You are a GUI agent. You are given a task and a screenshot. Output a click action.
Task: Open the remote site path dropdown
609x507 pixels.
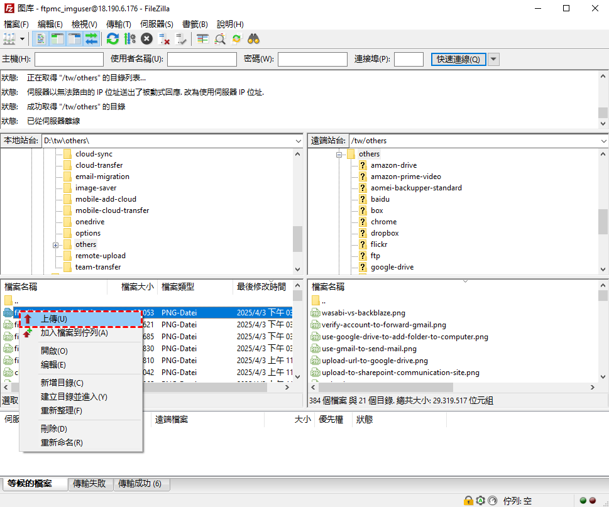603,141
